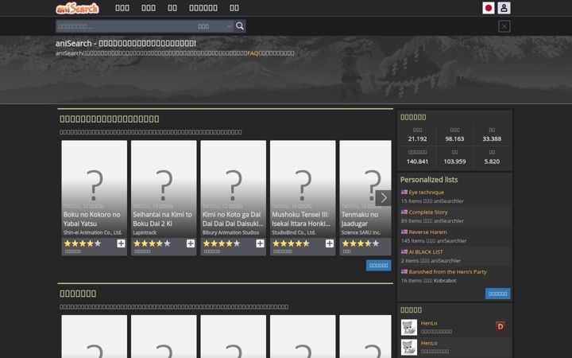This screenshot has height=358, width=572.
Task: Advance the anime carousel with the right arrow
Action: pos(384,197)
